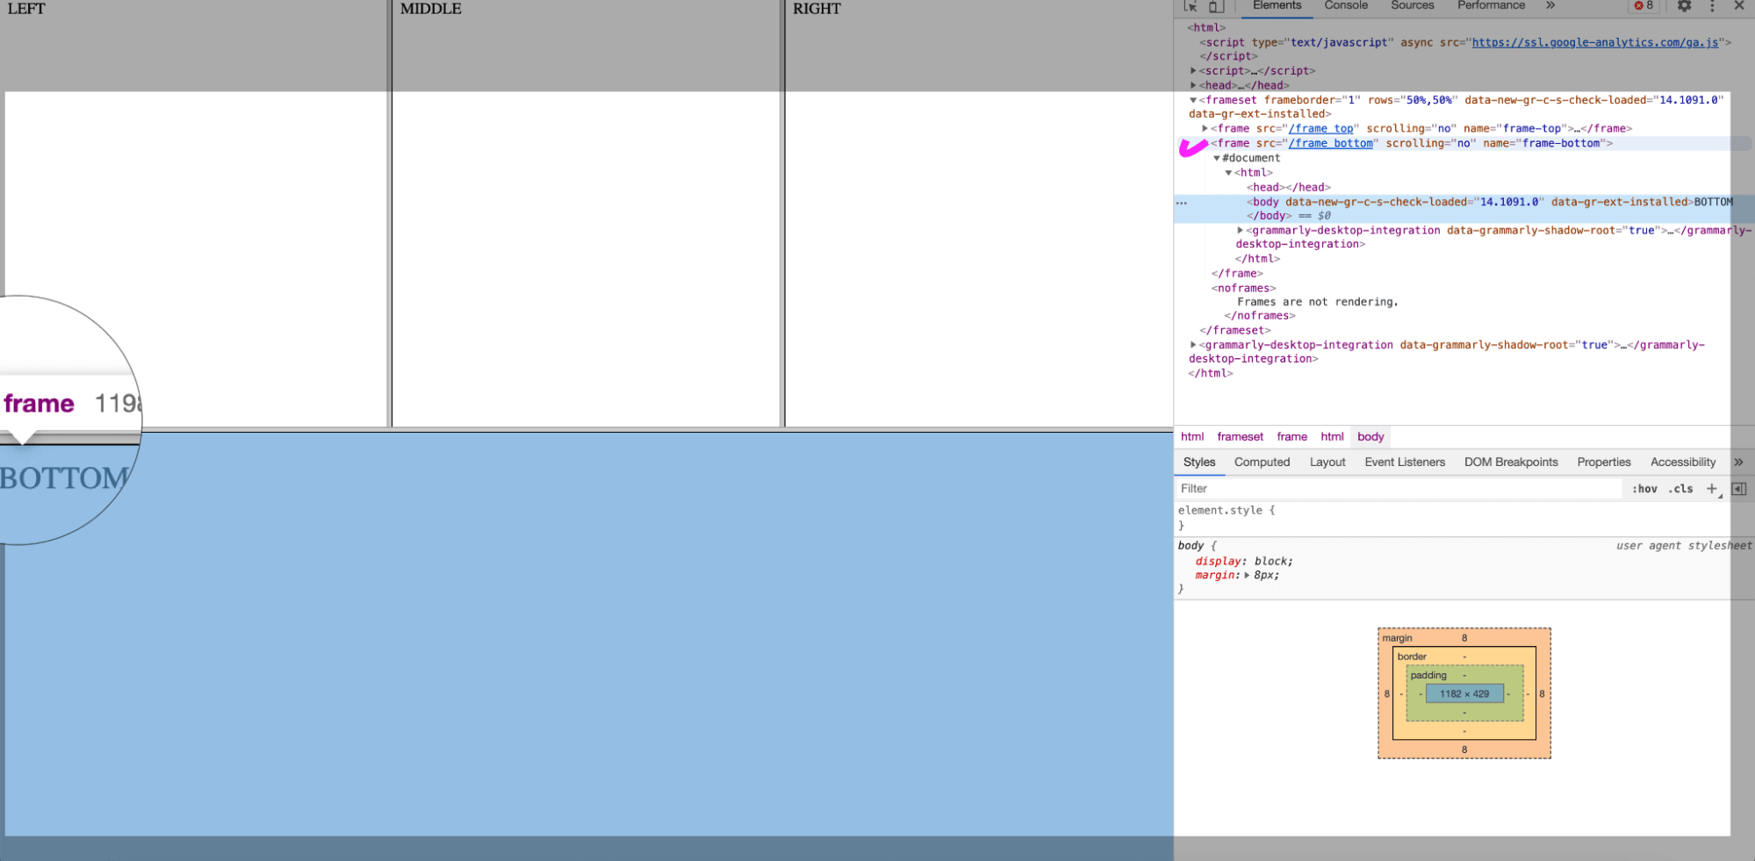Expand the frame-top frame element
The width and height of the screenshot is (1755, 861).
coord(1204,128)
